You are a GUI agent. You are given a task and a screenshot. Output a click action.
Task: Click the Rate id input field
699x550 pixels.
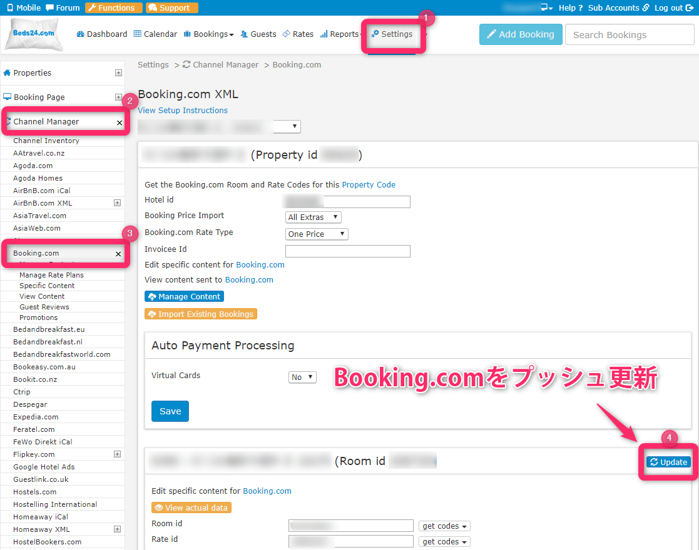(351, 541)
